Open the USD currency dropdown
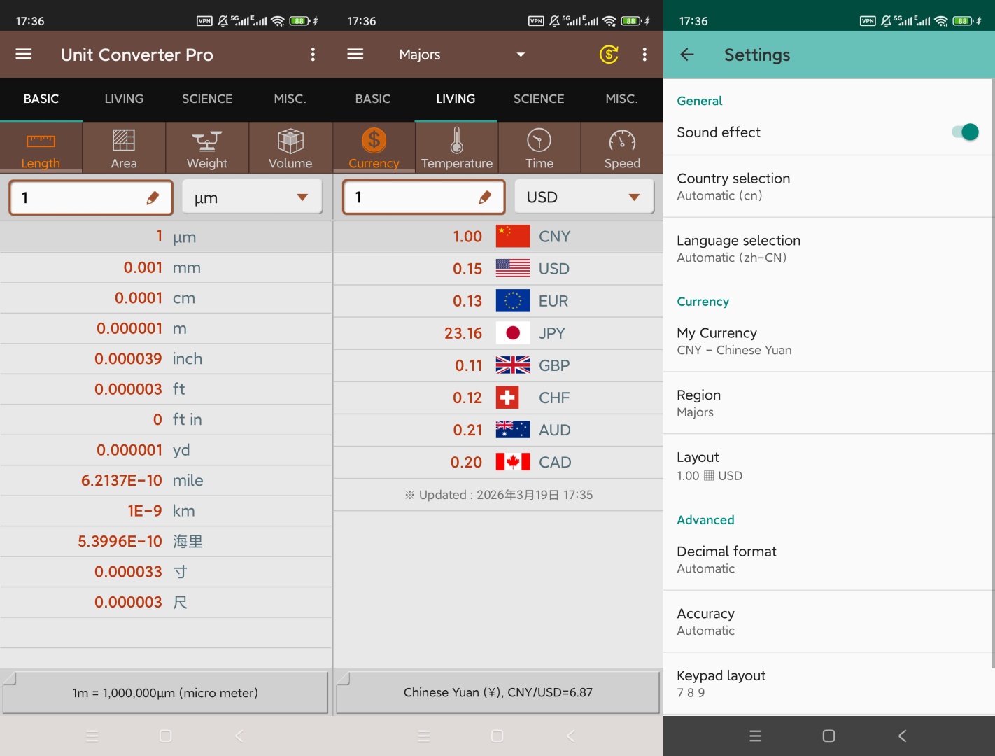This screenshot has width=995, height=756. [584, 197]
